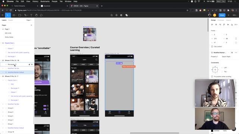Screen dimensions: 239x134
Task: Select the Frame tool
Action: point(14,15)
